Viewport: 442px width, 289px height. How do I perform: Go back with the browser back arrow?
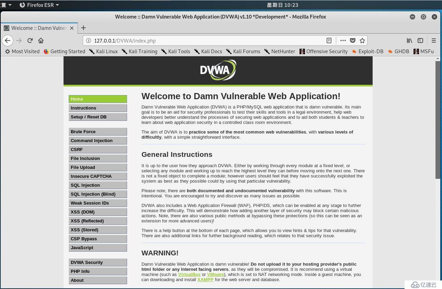[8, 41]
